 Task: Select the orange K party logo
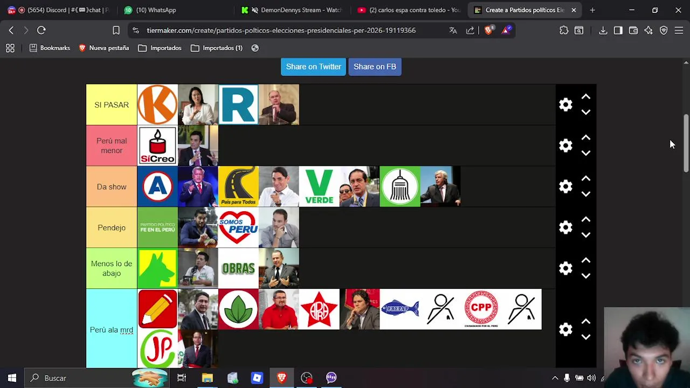click(x=157, y=105)
